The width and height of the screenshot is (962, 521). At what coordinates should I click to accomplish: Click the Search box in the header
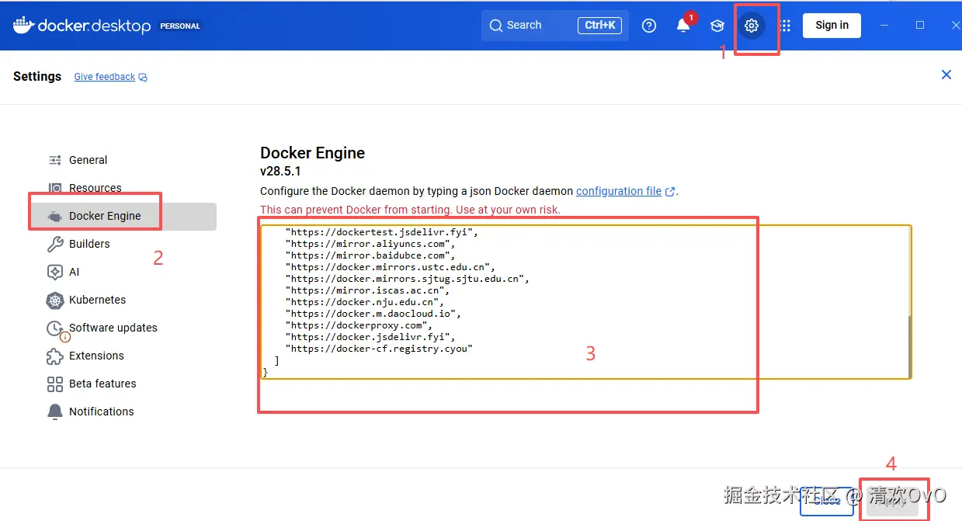point(555,26)
